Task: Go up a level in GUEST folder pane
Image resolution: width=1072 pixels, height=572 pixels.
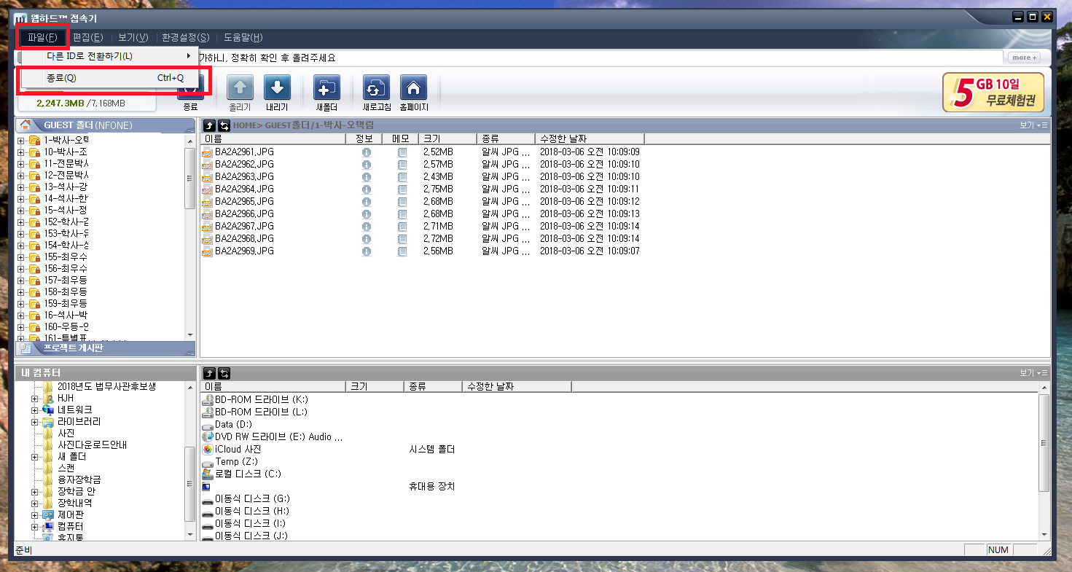Action: click(209, 125)
